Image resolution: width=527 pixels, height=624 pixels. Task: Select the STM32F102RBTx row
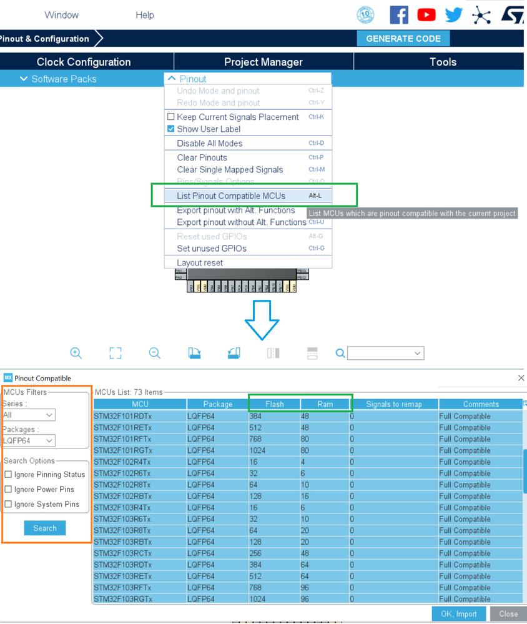point(308,496)
